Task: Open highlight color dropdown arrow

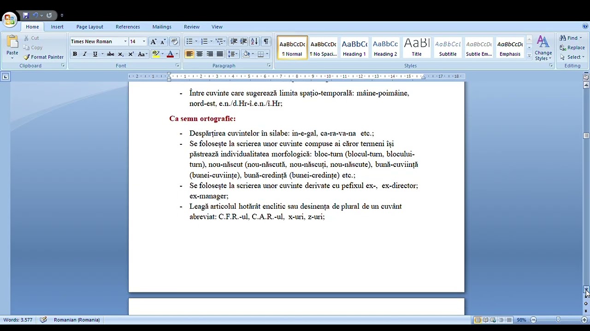Action: click(x=162, y=54)
